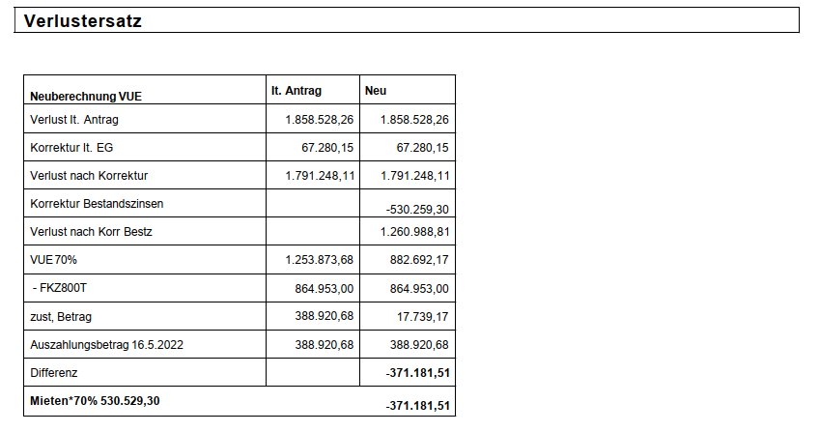819x432 pixels.
Task: Click the Differenz row label
Action: coord(54,372)
